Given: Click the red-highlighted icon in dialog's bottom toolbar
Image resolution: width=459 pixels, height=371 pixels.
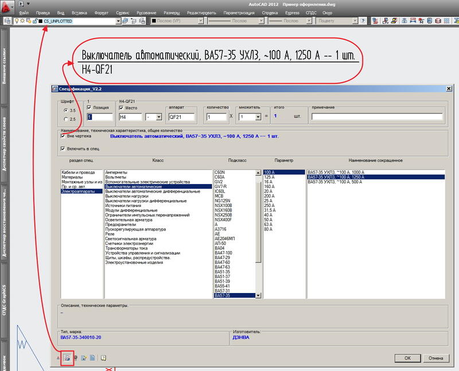Looking at the screenshot, I should pyautogui.click(x=67, y=358).
